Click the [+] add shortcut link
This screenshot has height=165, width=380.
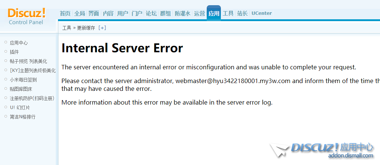(102, 28)
